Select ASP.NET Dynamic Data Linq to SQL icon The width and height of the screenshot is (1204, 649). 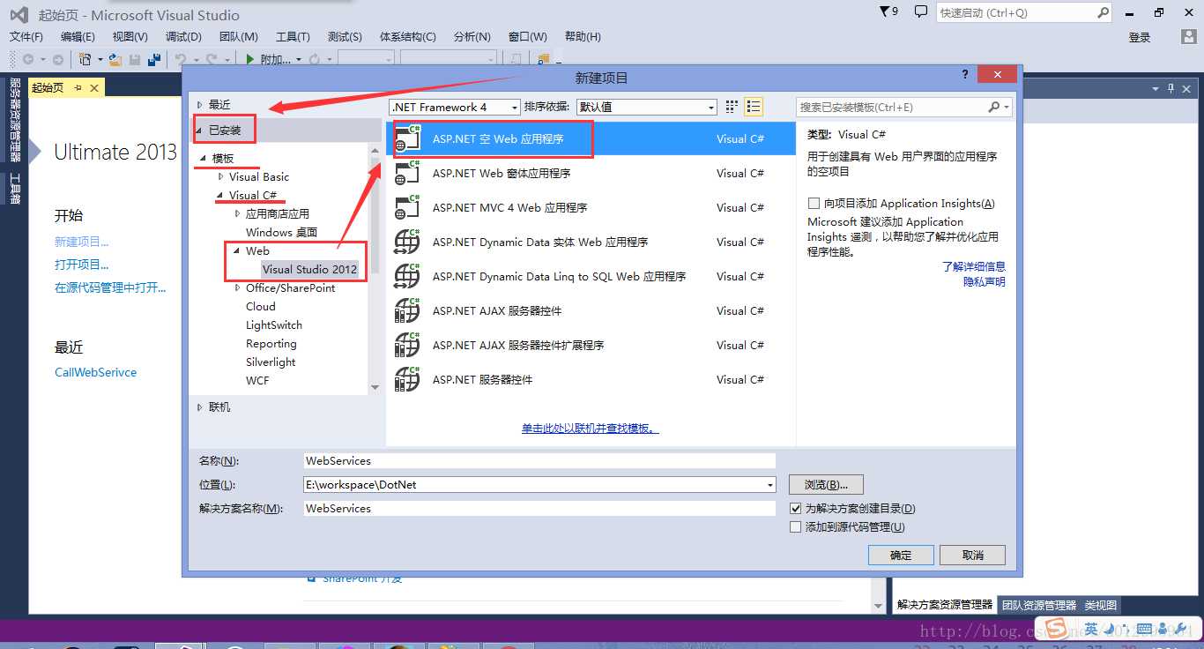coord(407,276)
